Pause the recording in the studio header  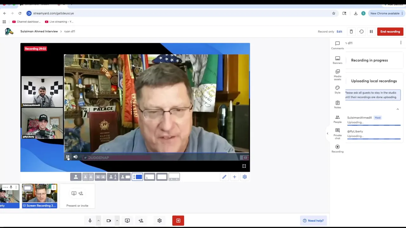(371, 32)
